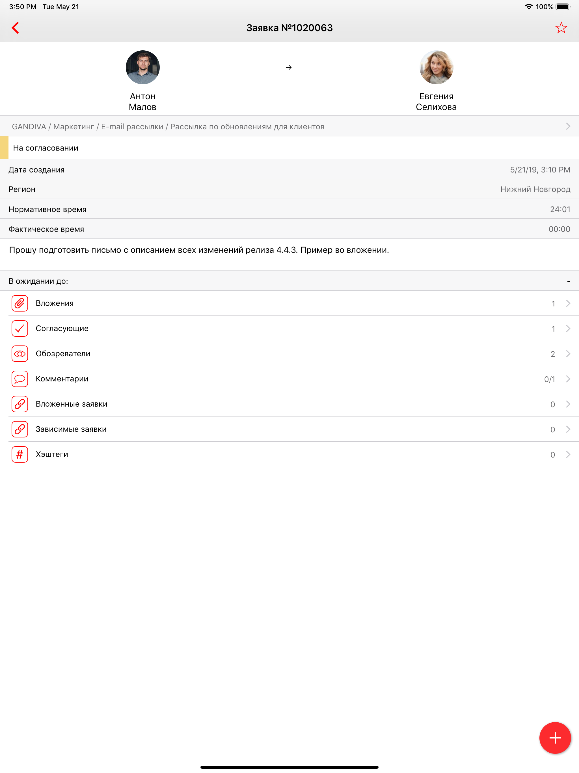
Task: Open the Обозреватели list
Action: 289,354
